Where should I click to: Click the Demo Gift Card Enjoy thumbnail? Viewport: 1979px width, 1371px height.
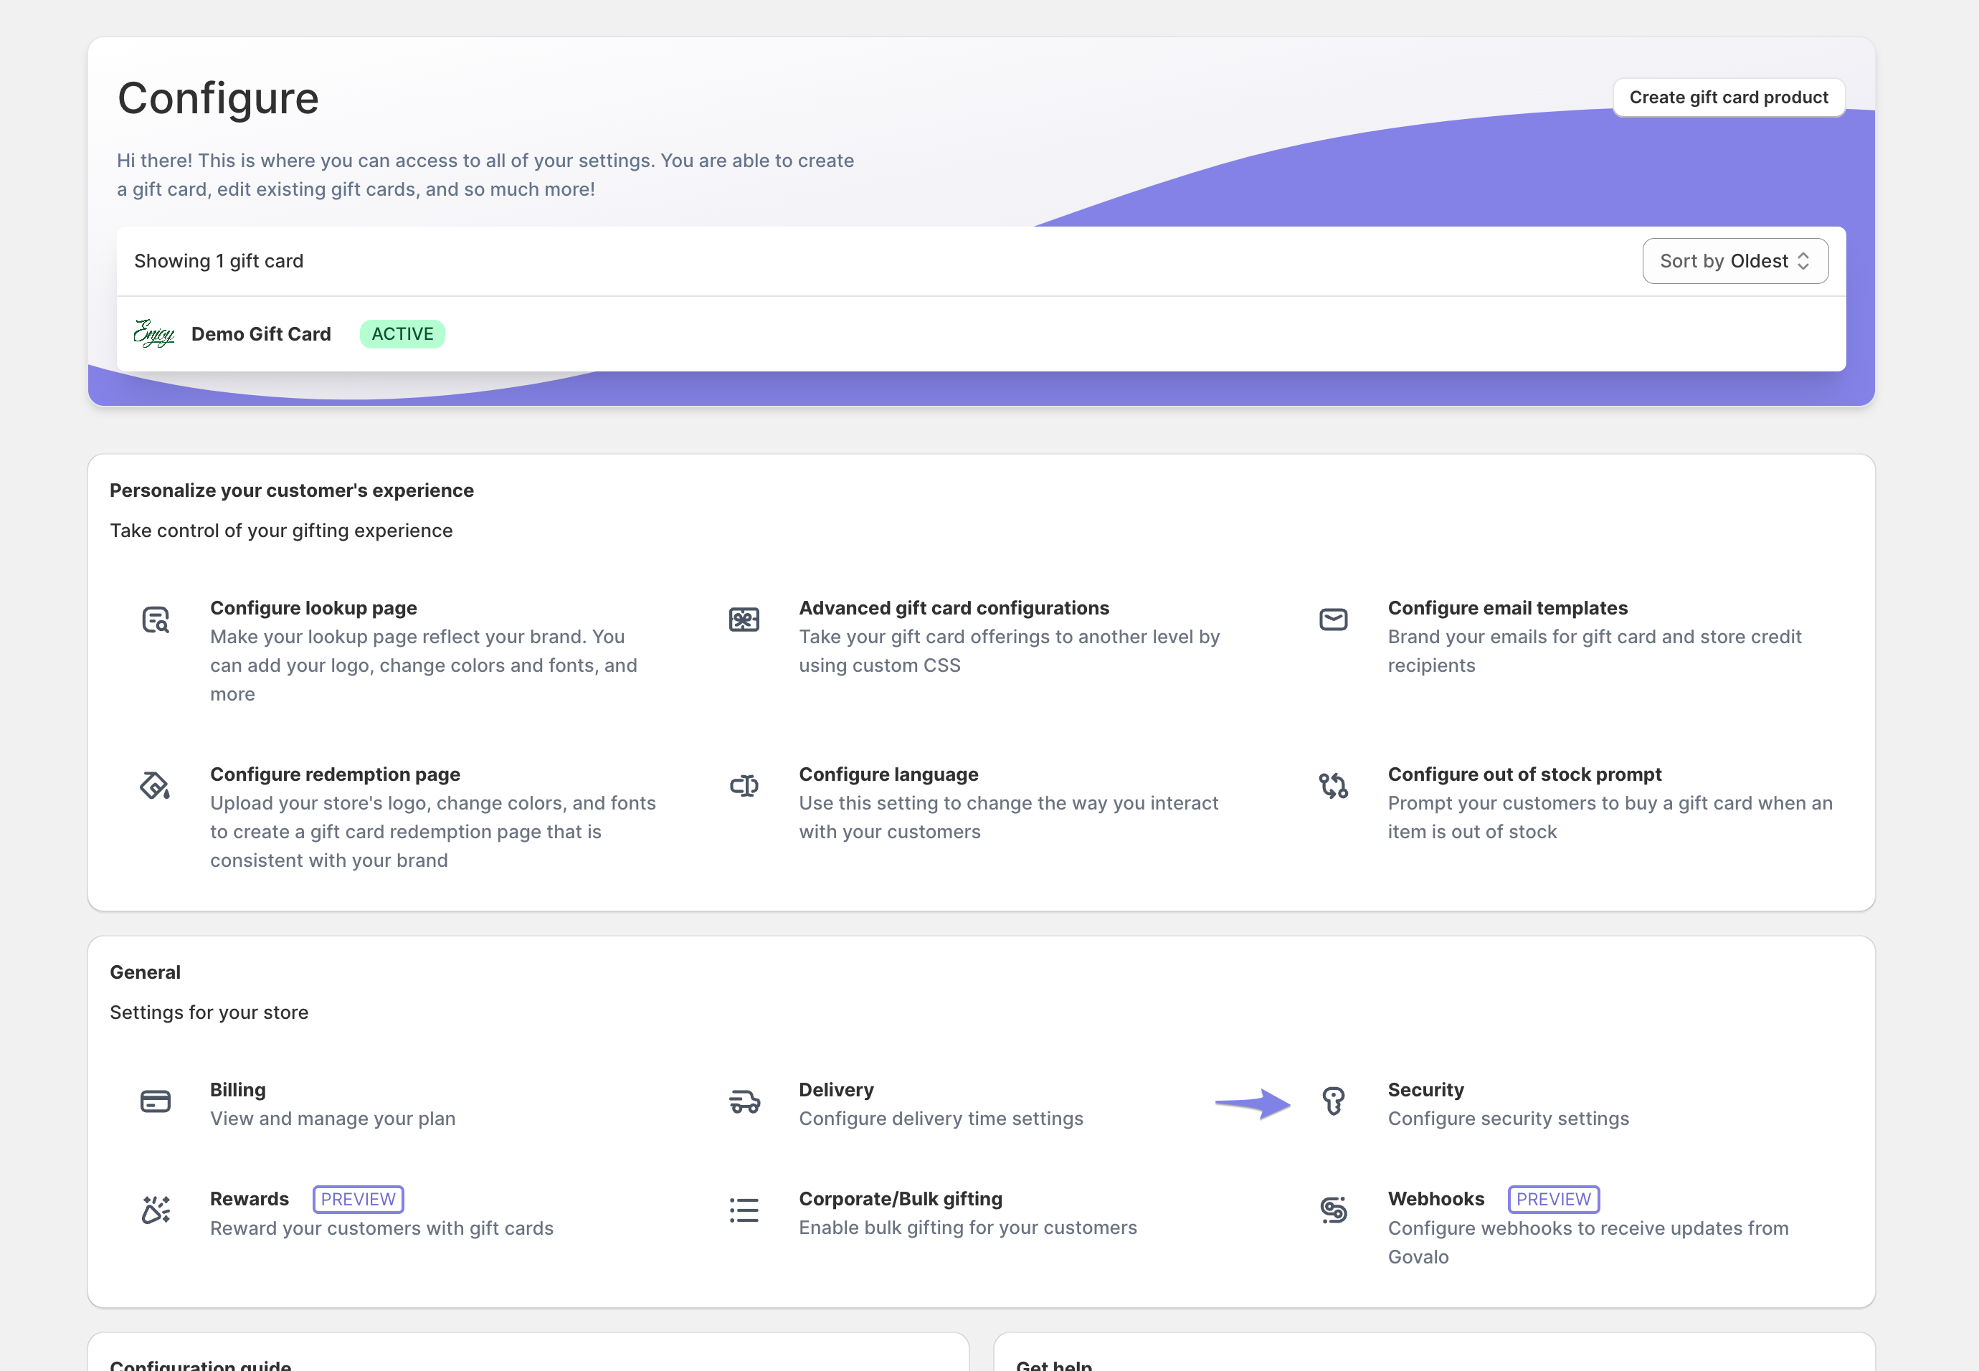[155, 333]
